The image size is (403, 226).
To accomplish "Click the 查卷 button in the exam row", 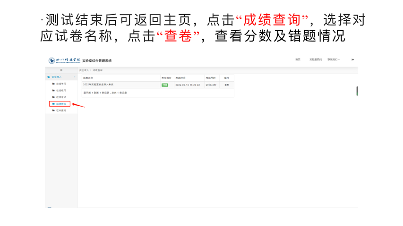I will (x=226, y=85).
